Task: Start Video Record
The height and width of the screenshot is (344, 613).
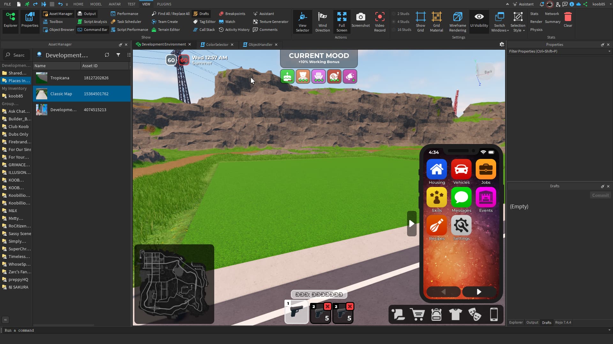Action: tap(380, 22)
